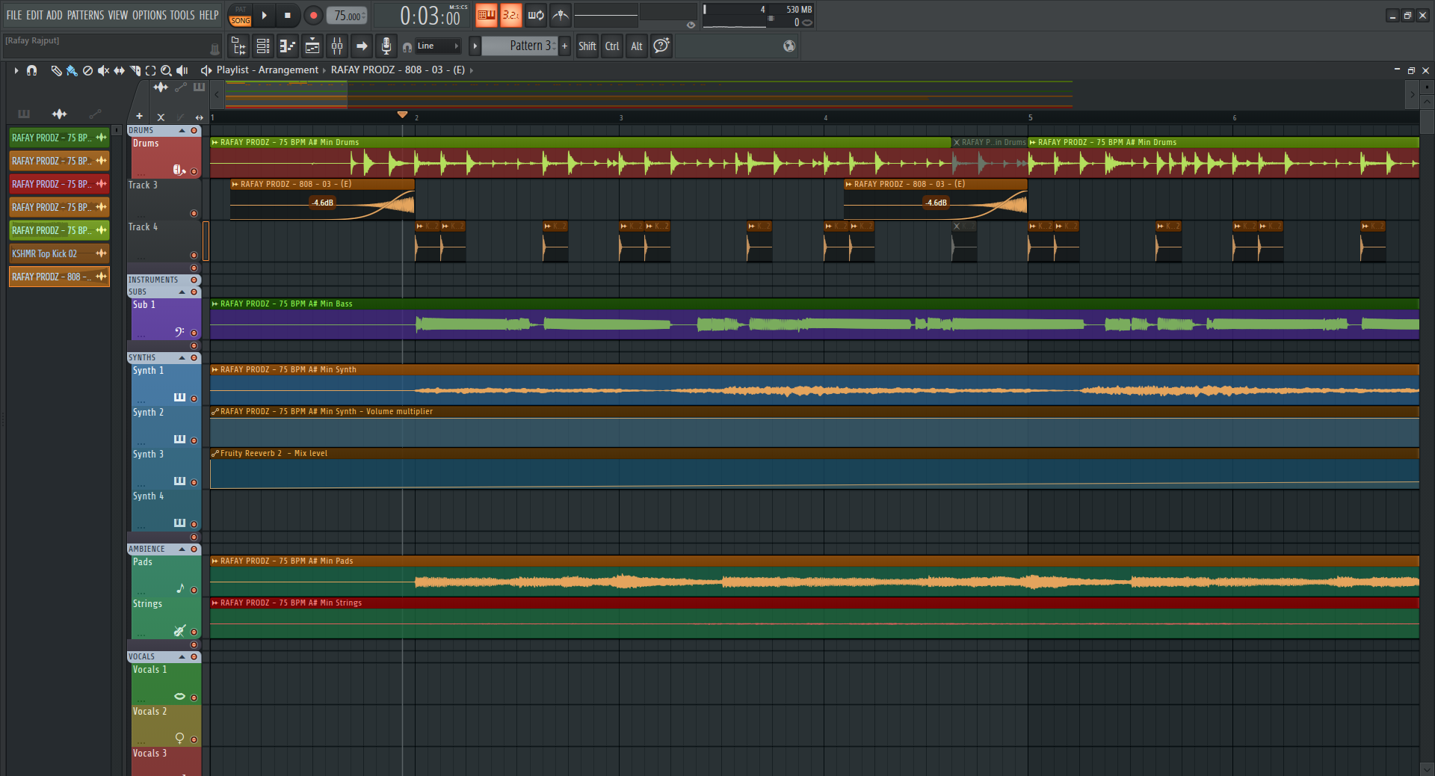Toggle playlist snap magnet

click(31, 70)
